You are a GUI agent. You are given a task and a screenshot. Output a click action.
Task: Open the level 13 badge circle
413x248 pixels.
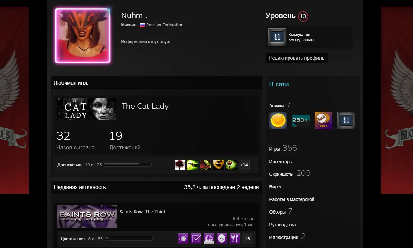[x=303, y=16]
